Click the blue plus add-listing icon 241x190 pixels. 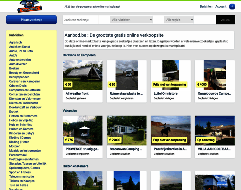point(232,6)
